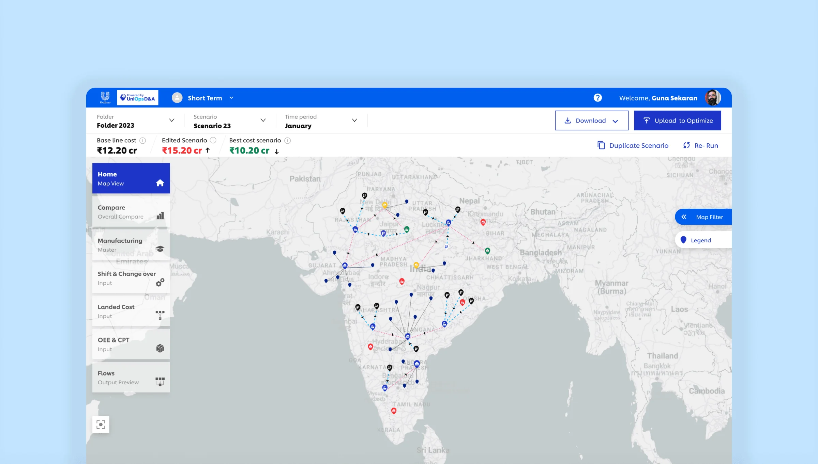This screenshot has width=818, height=464.
Task: Click the red marker near Kathmandu
Action: pyautogui.click(x=483, y=222)
